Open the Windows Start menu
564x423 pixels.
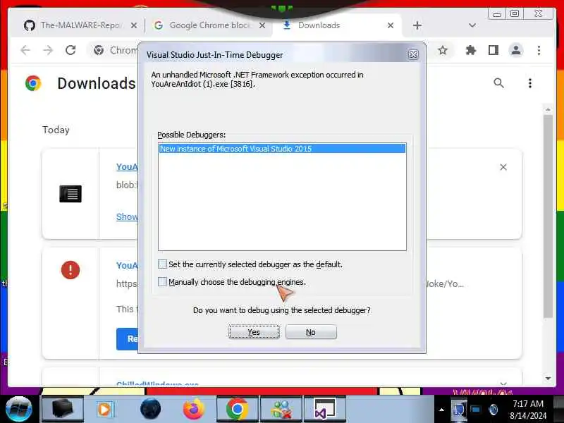tap(19, 409)
